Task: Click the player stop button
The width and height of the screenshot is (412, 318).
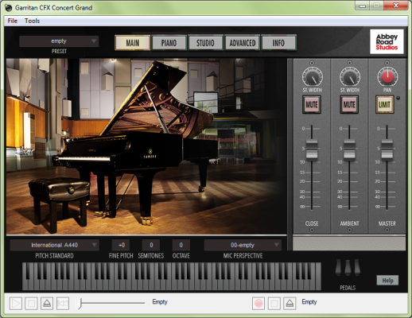Action: pos(31,303)
